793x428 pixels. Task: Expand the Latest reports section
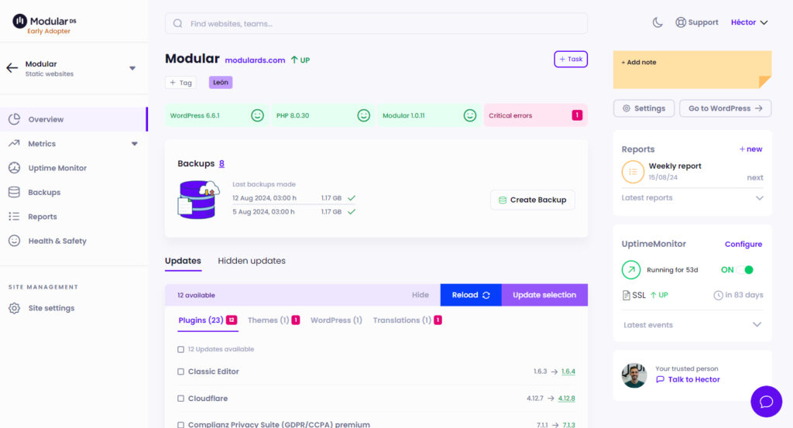(x=757, y=198)
